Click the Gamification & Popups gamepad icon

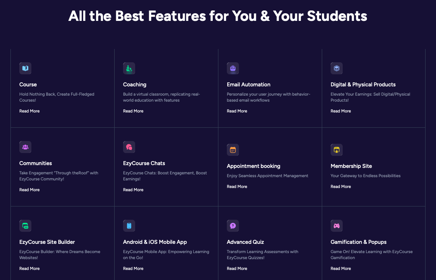point(337,226)
